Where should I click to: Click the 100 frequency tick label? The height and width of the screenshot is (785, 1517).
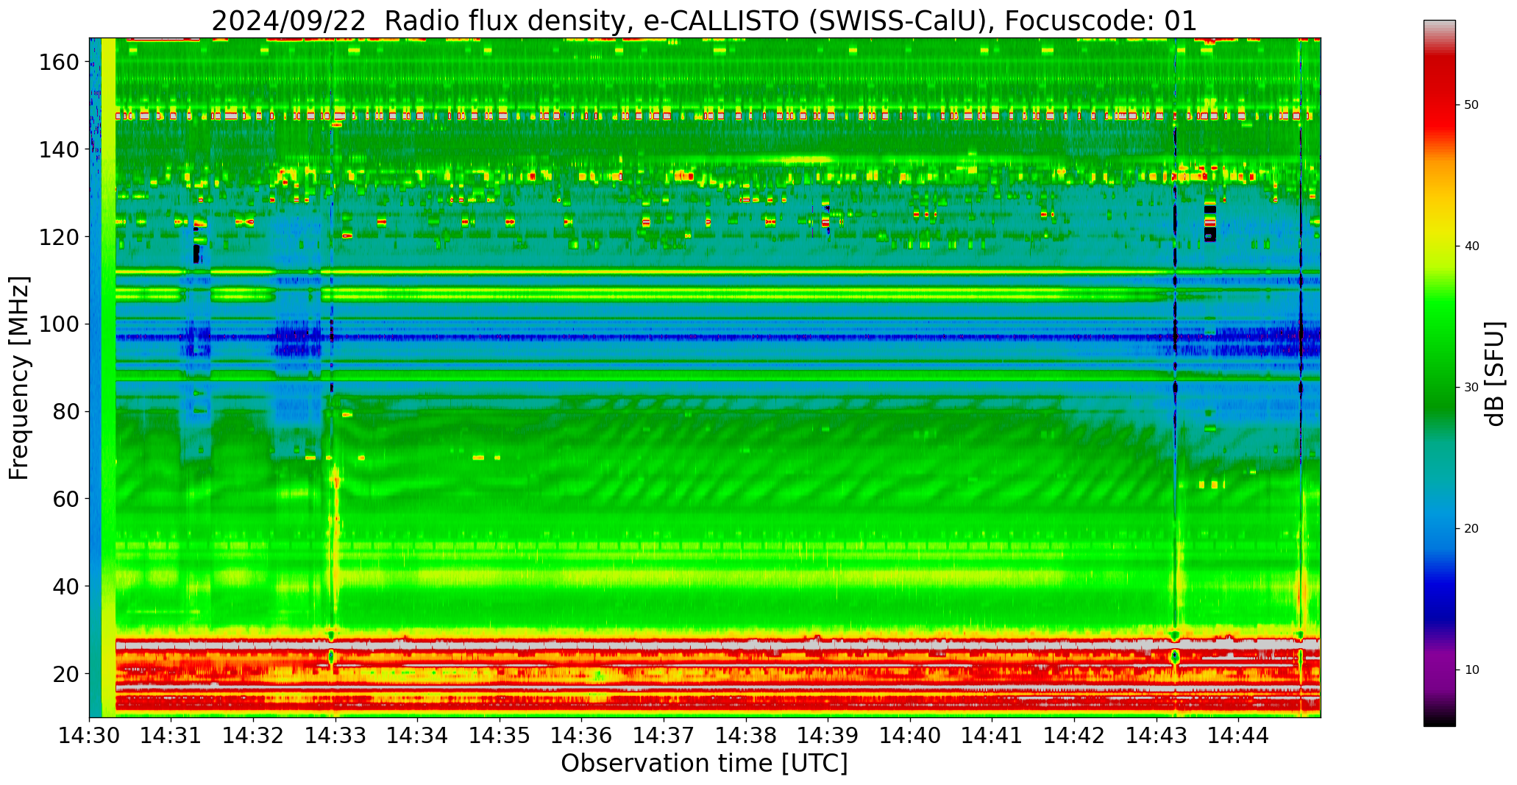(x=58, y=324)
